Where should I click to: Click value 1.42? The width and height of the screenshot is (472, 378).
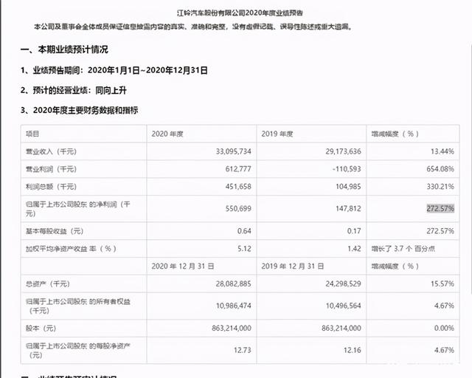354,249
